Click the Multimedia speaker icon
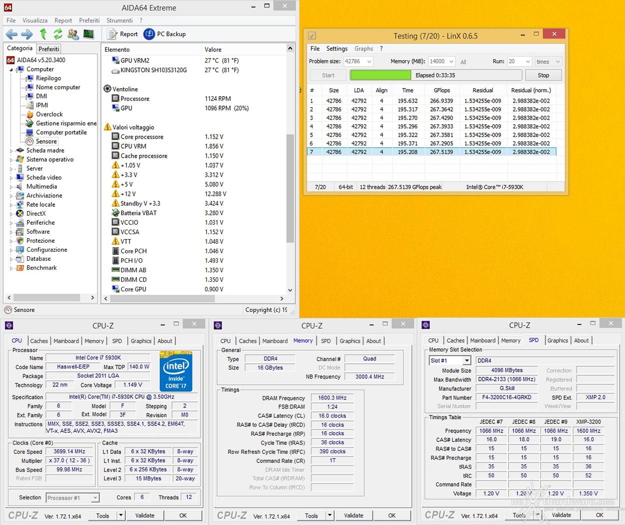This screenshot has width=625, height=525. pyautogui.click(x=20, y=186)
